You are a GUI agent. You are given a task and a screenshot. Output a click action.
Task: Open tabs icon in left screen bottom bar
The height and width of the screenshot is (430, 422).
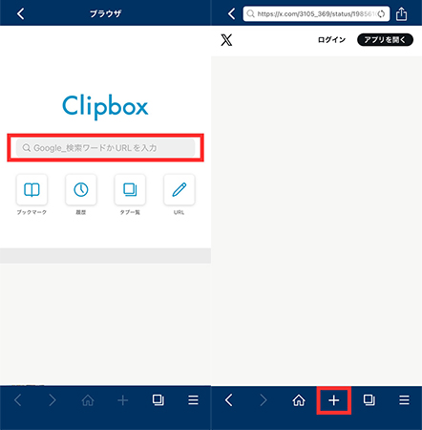pyautogui.click(x=158, y=400)
